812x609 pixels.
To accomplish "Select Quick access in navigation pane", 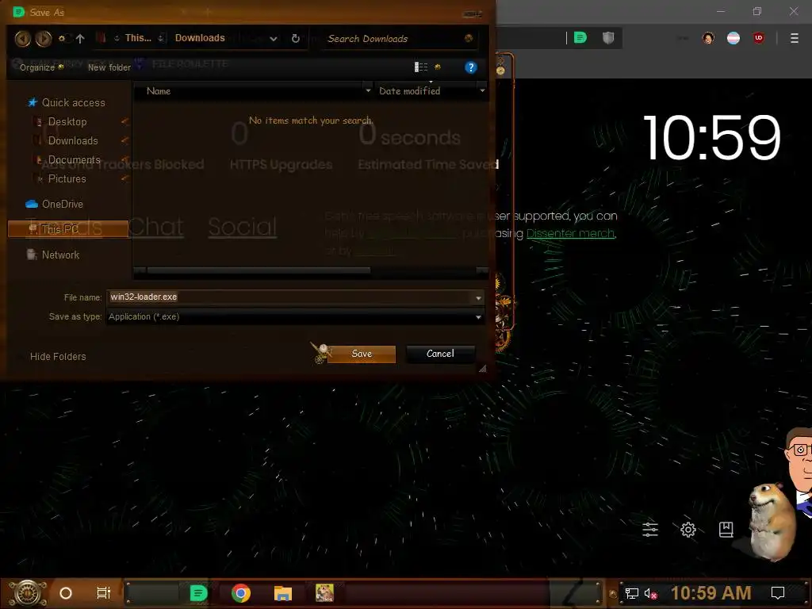I will 73,102.
